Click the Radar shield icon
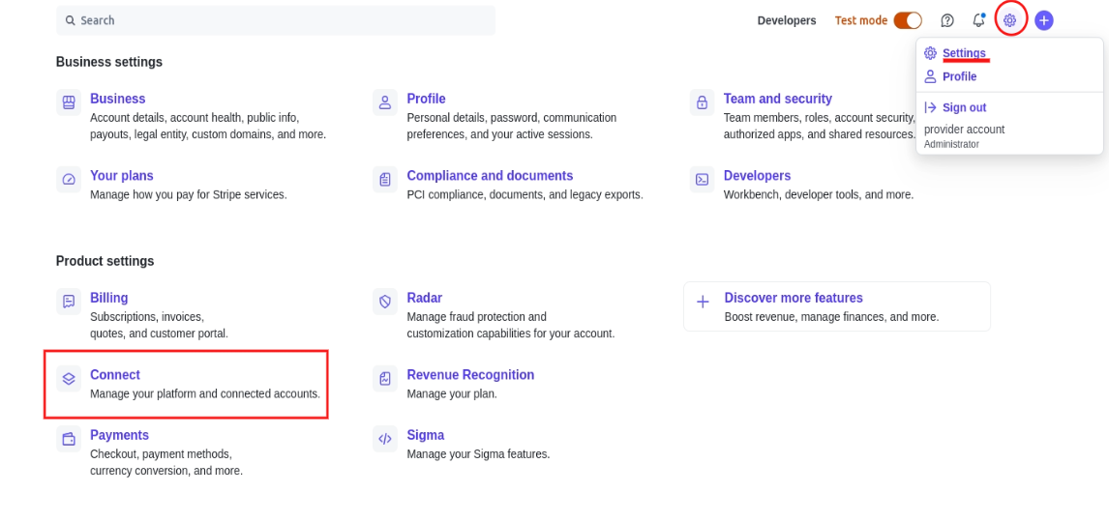 (385, 302)
